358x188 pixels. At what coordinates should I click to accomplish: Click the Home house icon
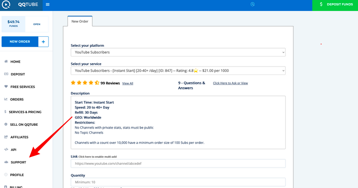[6, 61]
